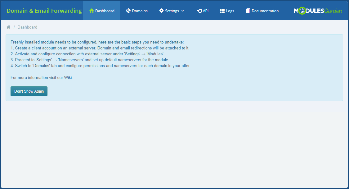The width and height of the screenshot is (349, 189).
Task: Click the Logs list icon
Action: point(222,11)
